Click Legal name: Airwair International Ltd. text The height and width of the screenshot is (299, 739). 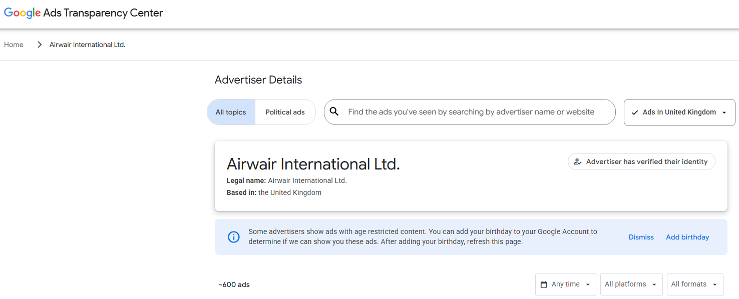pyautogui.click(x=286, y=180)
